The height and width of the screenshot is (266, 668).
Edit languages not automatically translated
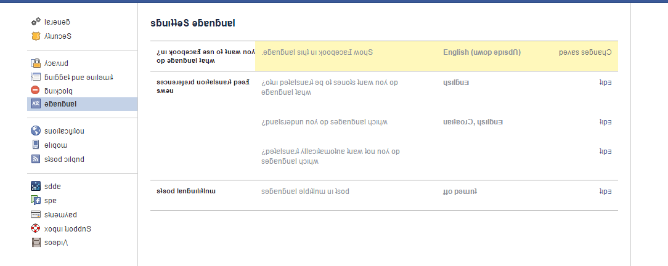[x=605, y=151]
